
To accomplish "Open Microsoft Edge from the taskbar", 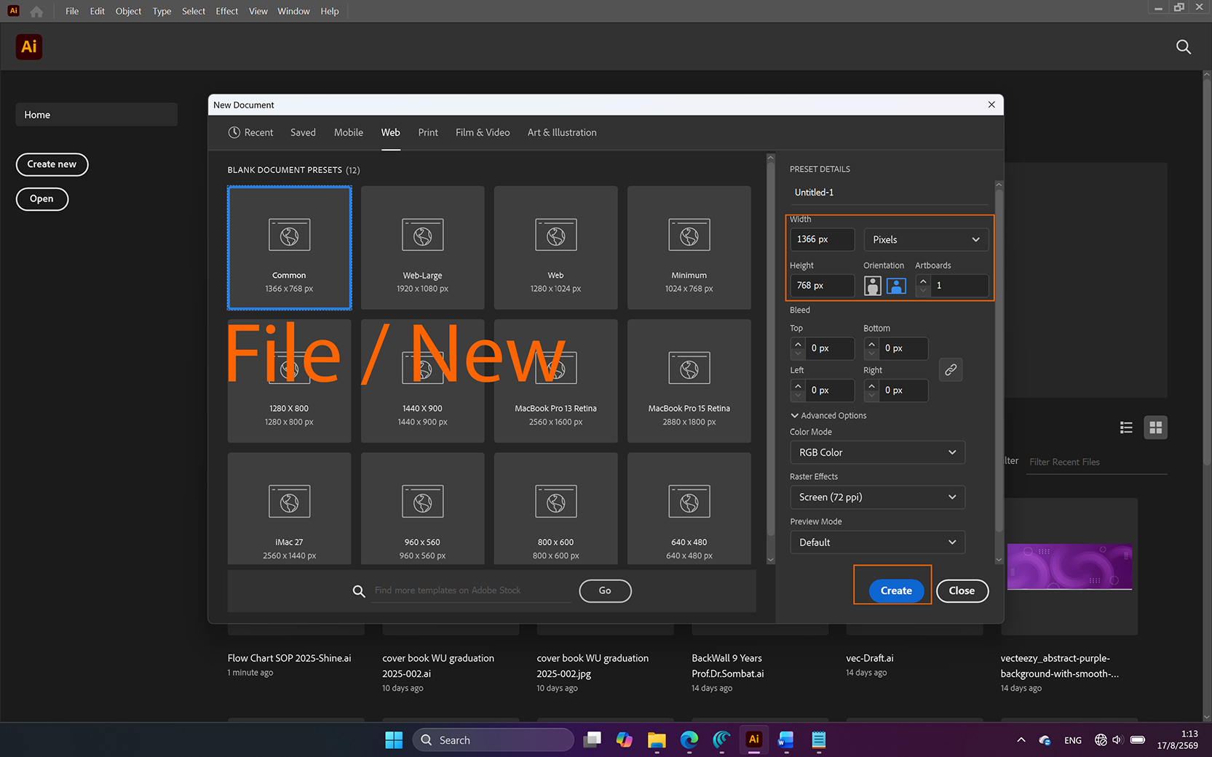I will pos(689,740).
